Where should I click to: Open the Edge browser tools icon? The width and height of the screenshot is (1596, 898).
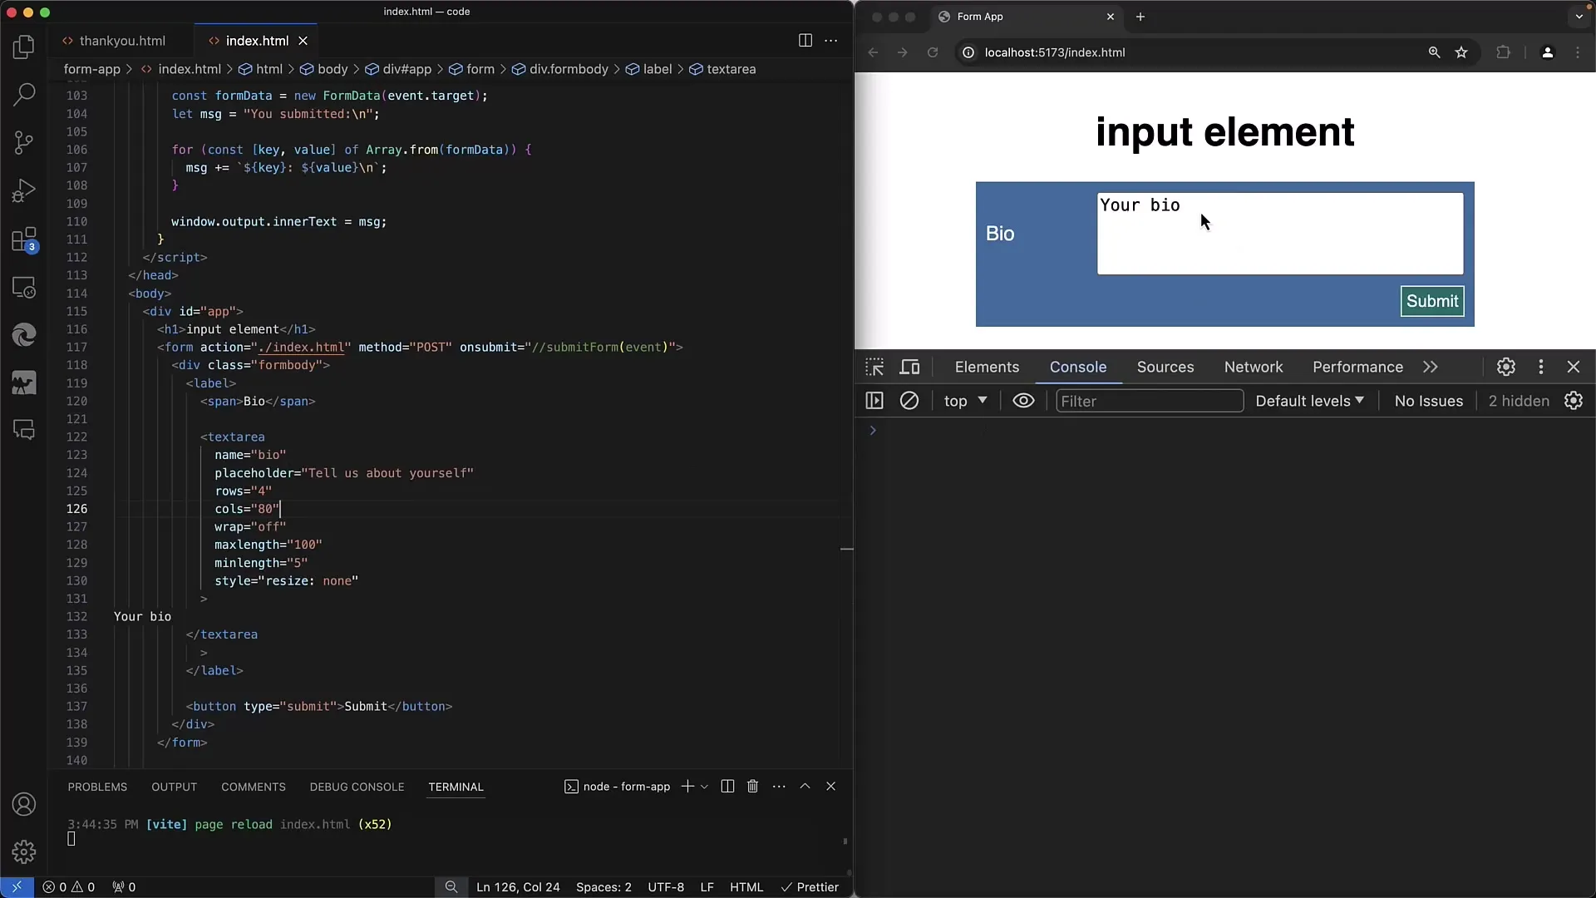pyautogui.click(x=24, y=335)
